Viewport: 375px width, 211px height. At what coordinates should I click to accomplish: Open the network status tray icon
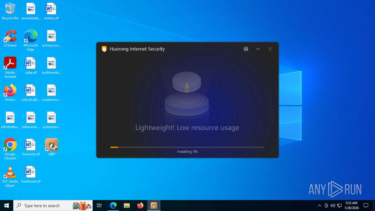point(339,206)
